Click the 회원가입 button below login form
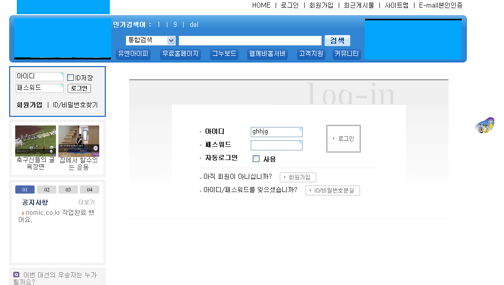The width and height of the screenshot is (504, 285). (x=298, y=177)
